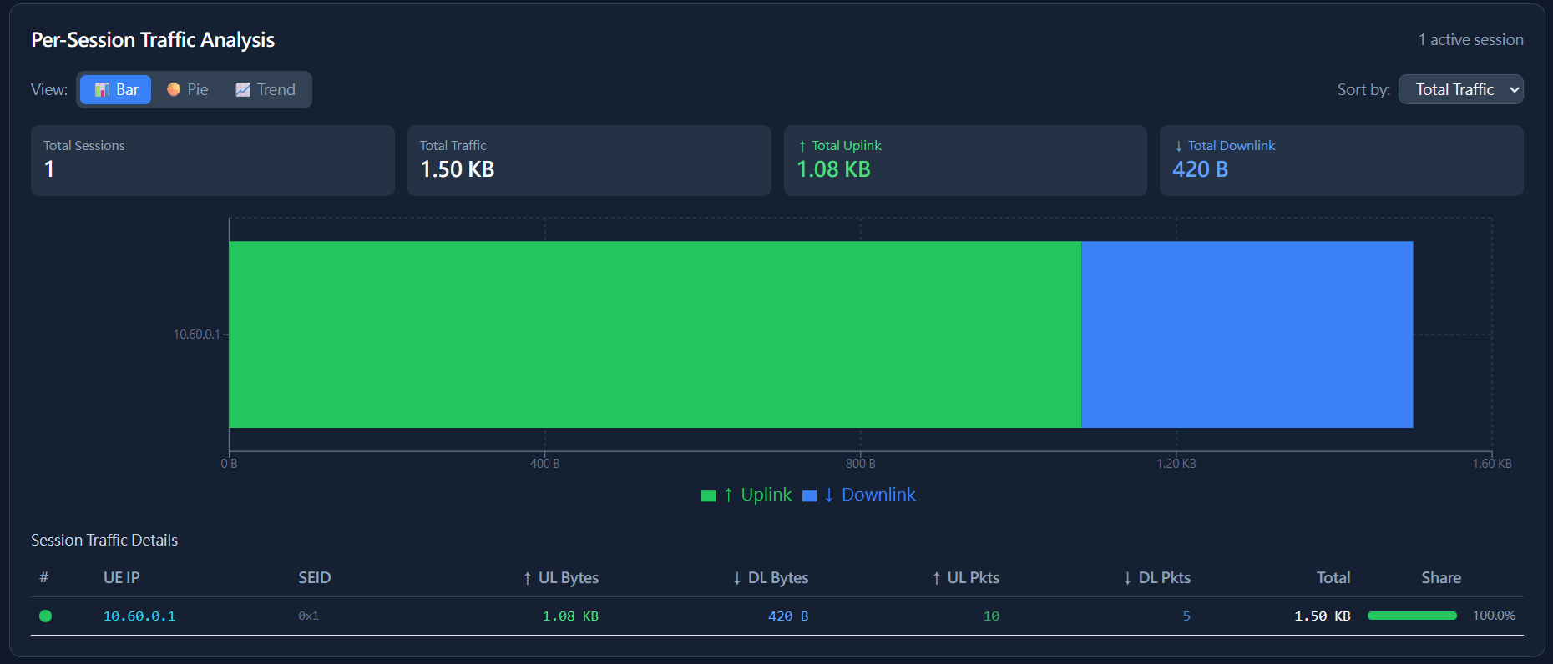Switch to the Trend view

(x=266, y=89)
